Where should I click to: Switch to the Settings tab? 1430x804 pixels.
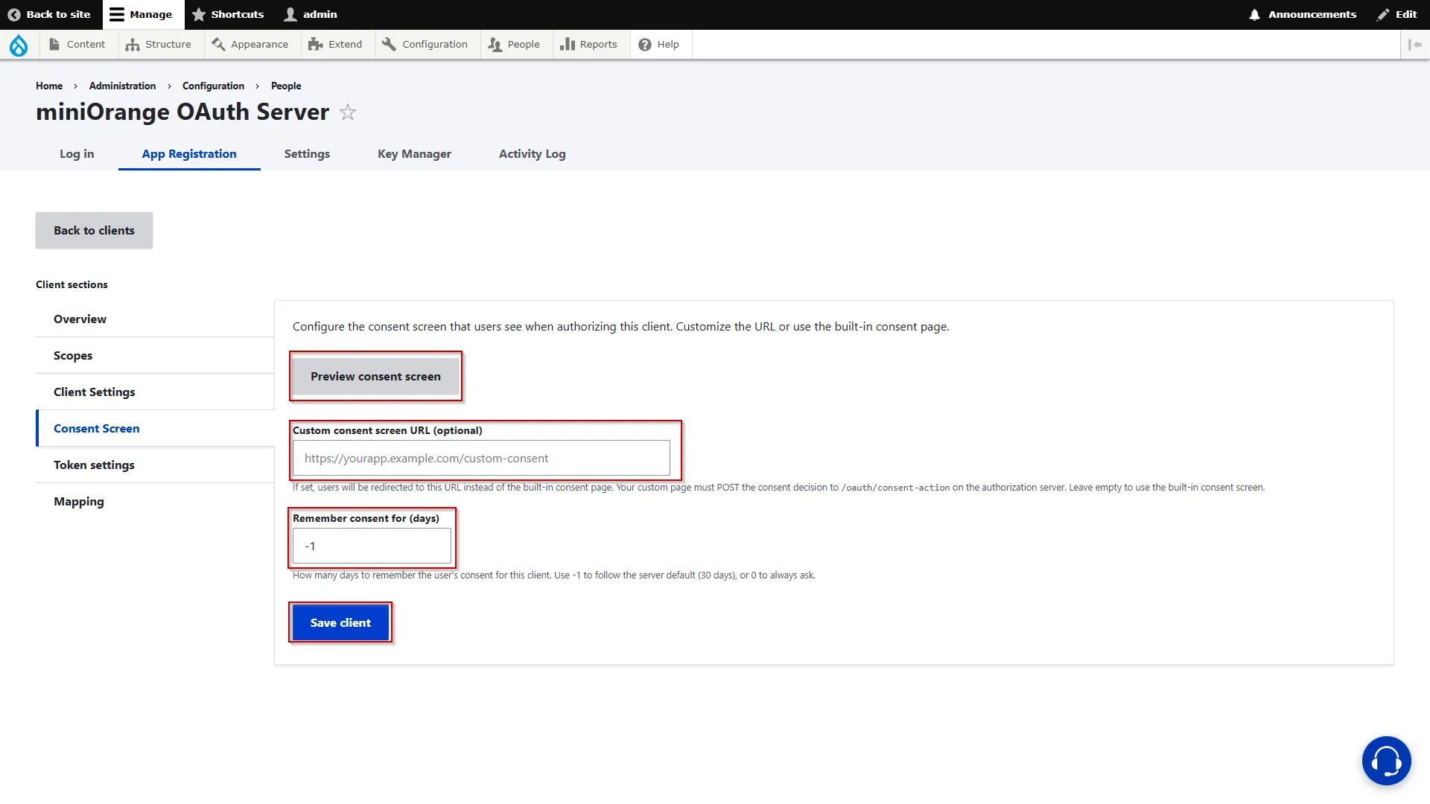[307, 154]
